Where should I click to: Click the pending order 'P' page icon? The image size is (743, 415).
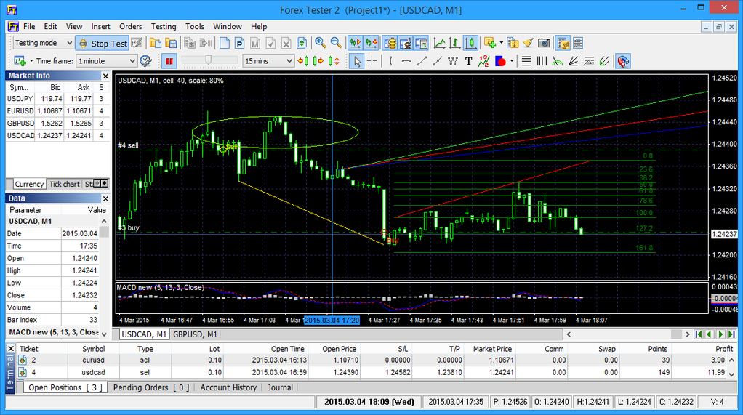pyautogui.click(x=240, y=43)
